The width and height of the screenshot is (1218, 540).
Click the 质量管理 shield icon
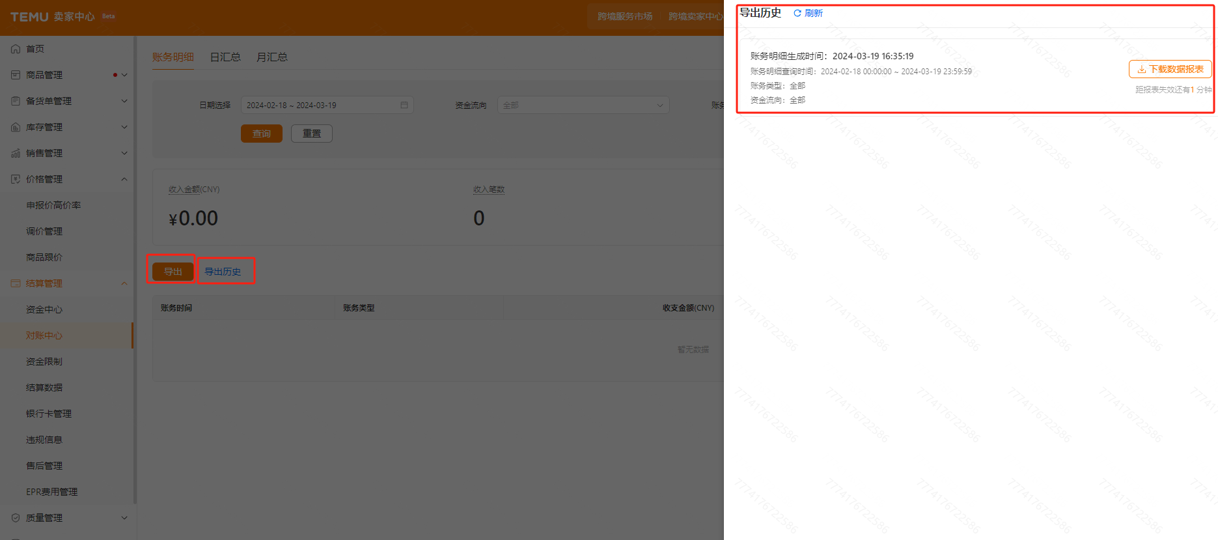pyautogui.click(x=16, y=518)
